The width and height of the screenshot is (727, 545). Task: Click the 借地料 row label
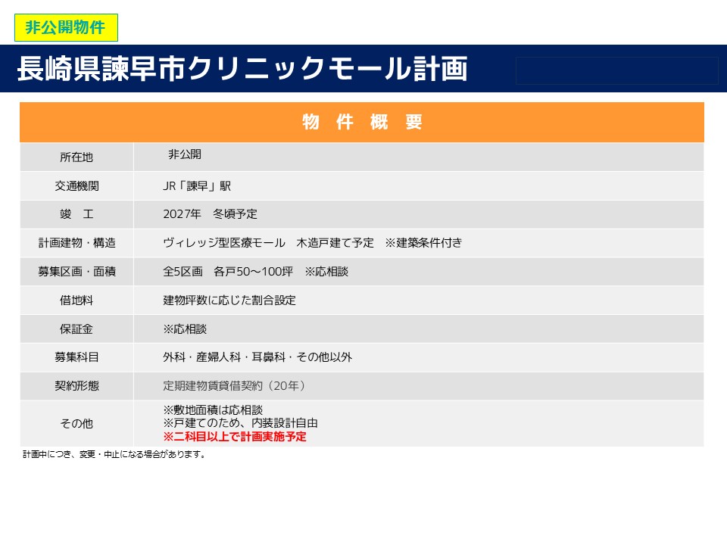point(76,301)
